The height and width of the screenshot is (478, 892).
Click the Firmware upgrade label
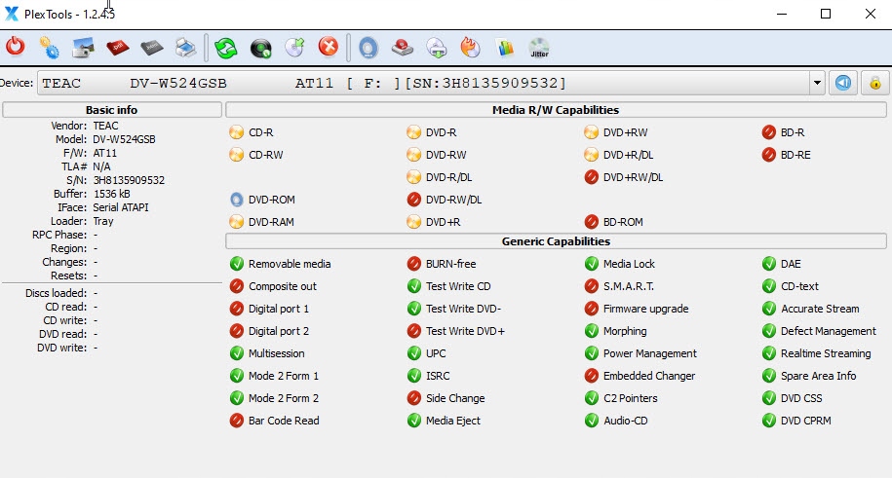coord(645,309)
